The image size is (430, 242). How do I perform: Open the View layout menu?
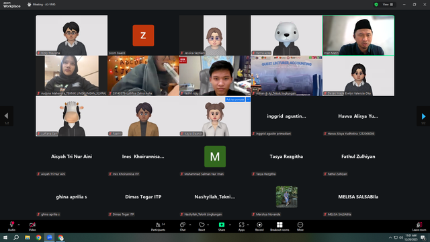click(x=388, y=5)
